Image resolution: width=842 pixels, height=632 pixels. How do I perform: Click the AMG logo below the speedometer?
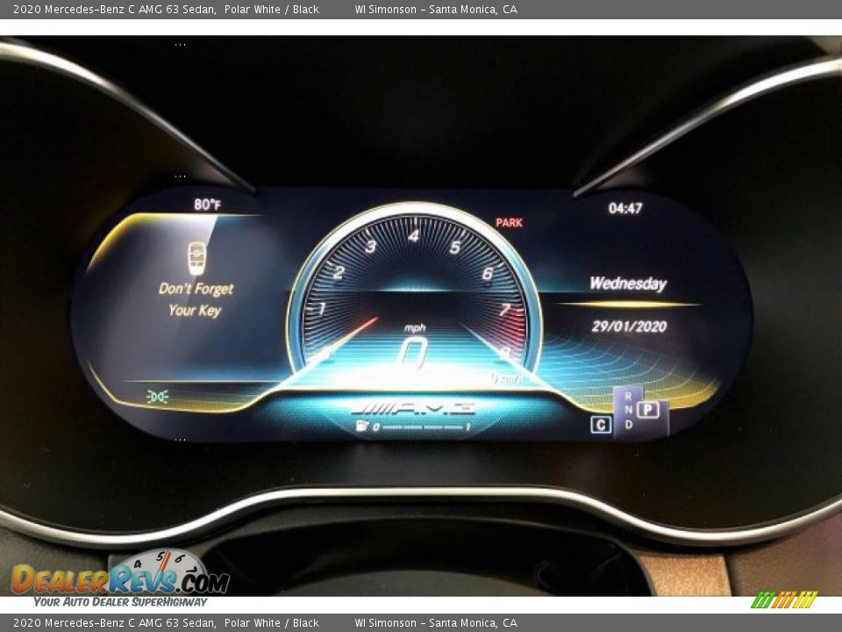(x=413, y=408)
